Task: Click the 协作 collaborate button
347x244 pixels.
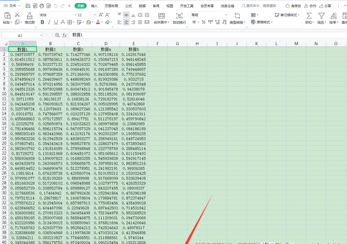Action: [310, 6]
